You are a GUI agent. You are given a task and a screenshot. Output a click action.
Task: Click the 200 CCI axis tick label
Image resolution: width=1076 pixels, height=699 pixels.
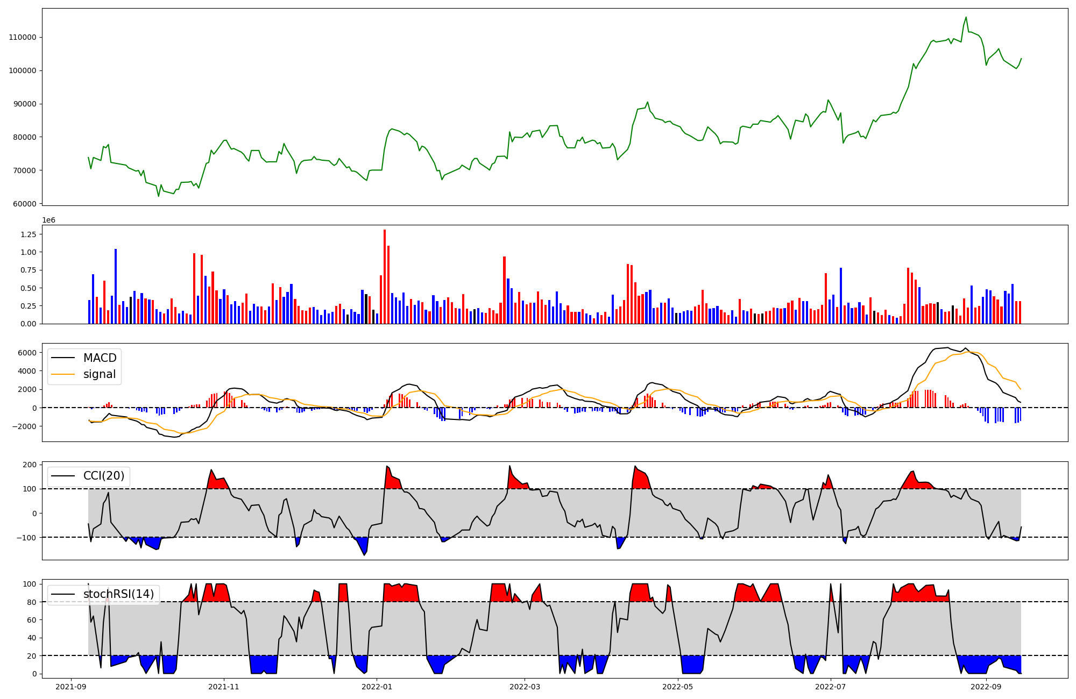tap(30, 465)
